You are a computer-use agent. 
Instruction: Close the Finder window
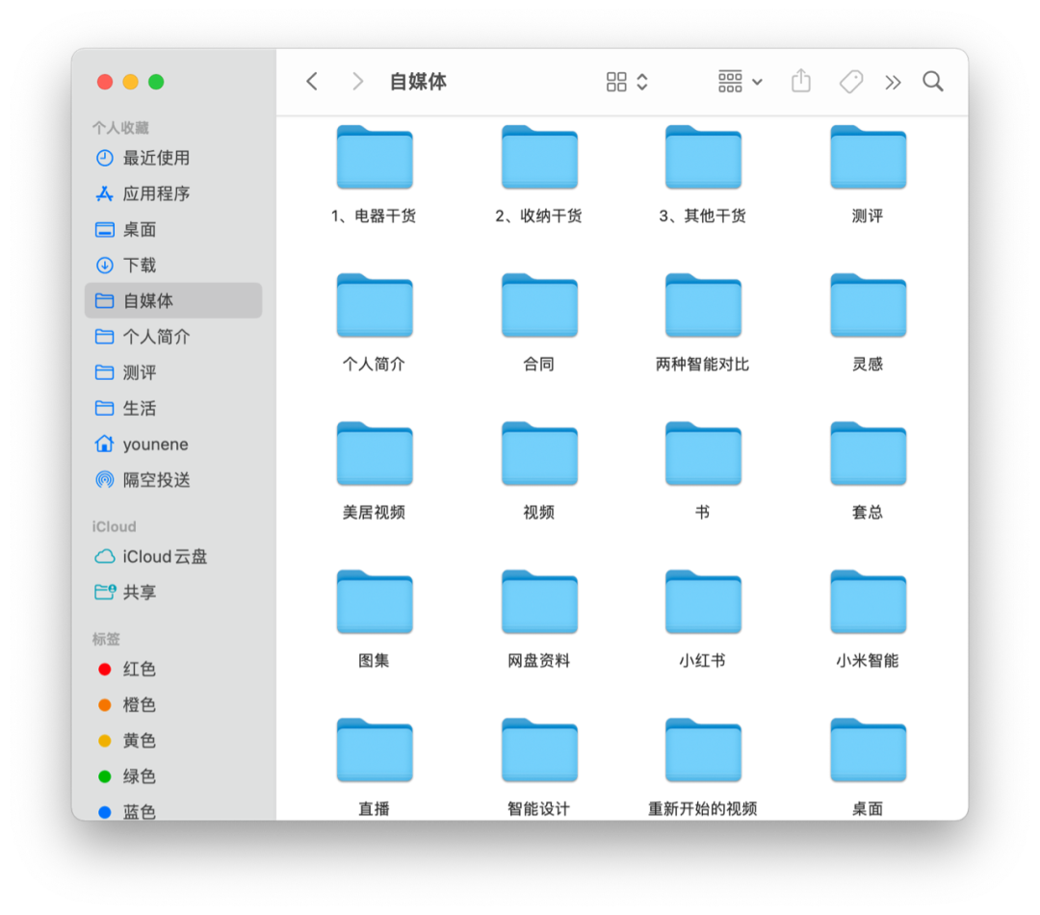(x=105, y=82)
